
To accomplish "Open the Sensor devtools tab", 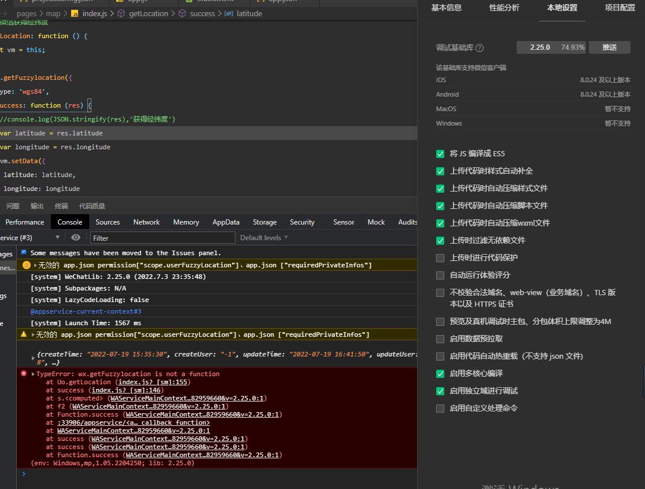I will pos(344,222).
